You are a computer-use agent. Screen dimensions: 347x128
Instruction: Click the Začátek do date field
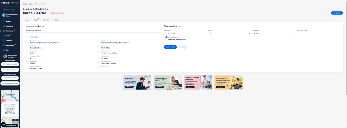pyautogui.click(x=185, y=33)
